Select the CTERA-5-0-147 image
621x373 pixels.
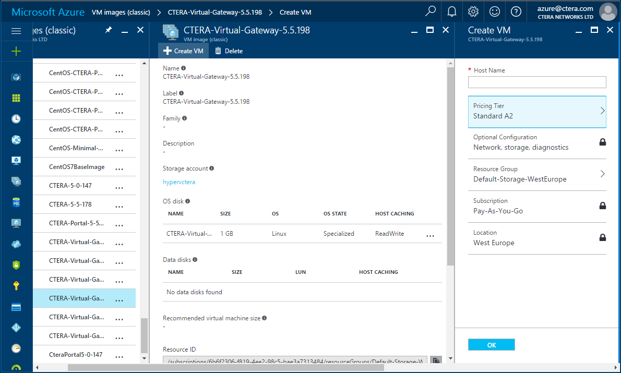click(70, 185)
